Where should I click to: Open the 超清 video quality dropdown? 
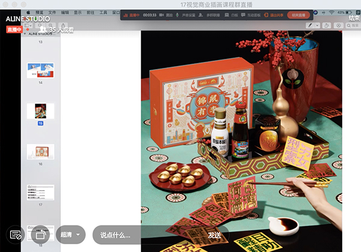[71, 234]
